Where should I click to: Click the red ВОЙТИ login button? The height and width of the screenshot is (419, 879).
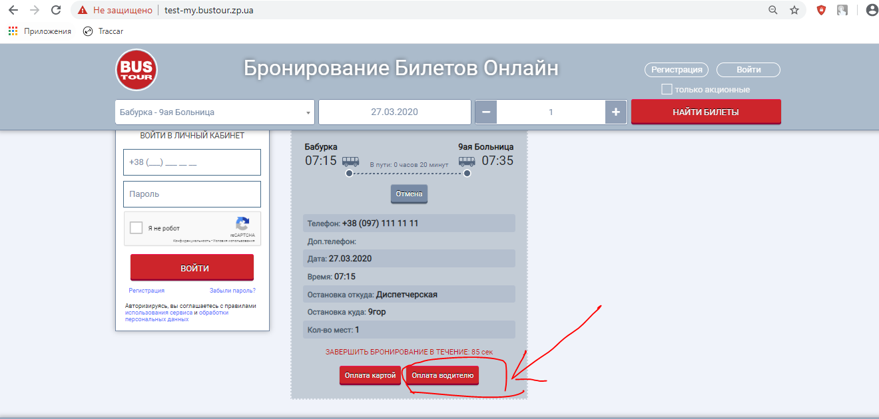pyautogui.click(x=192, y=267)
